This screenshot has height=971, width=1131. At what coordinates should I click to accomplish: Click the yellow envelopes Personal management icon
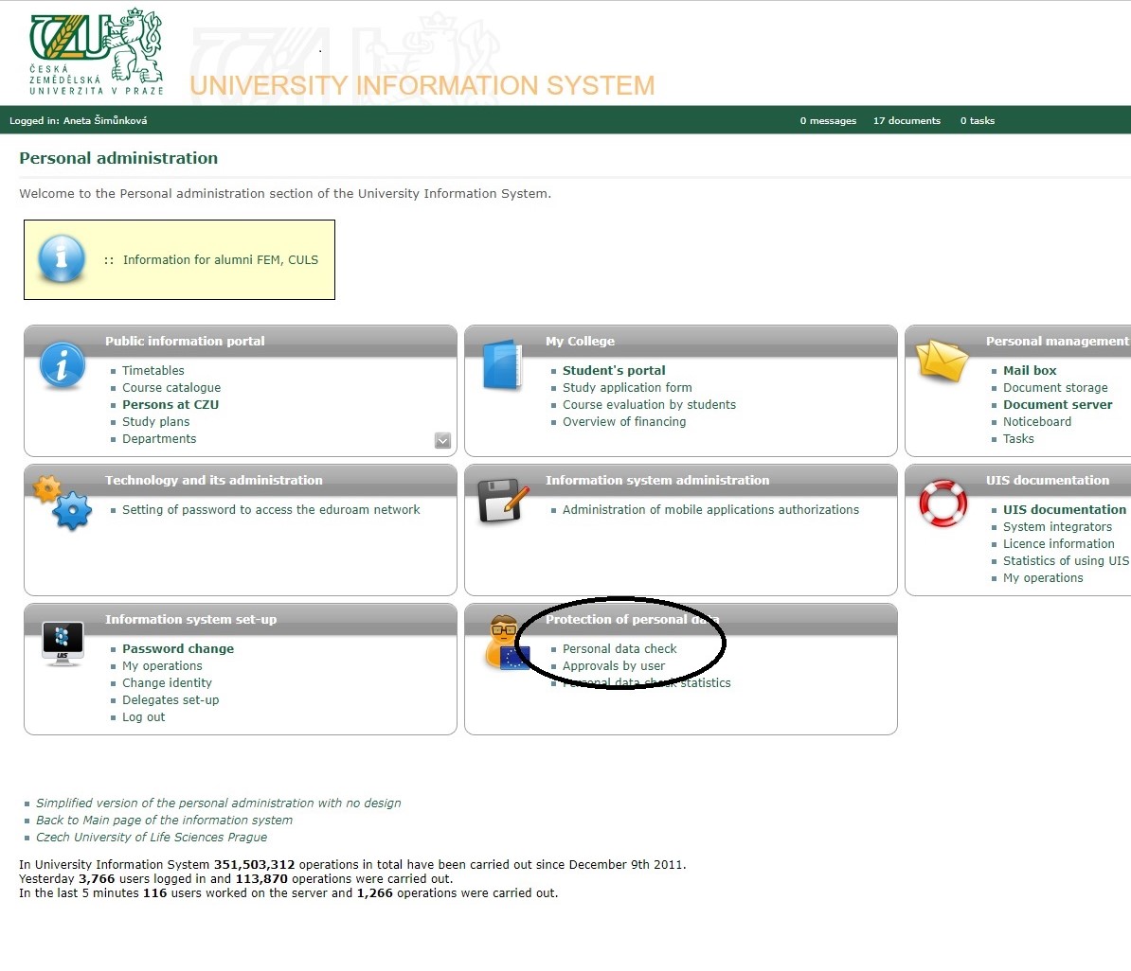click(x=942, y=362)
